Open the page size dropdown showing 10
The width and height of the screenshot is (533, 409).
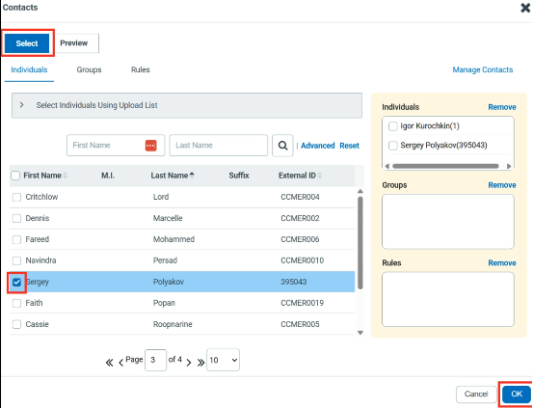[x=223, y=360]
